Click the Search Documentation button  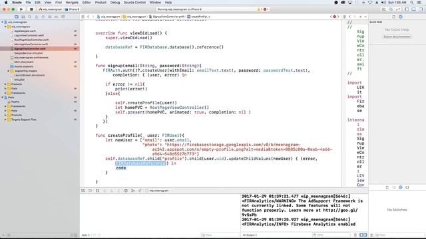coord(397,37)
